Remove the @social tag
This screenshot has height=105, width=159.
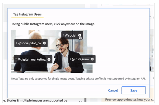tap(80, 35)
